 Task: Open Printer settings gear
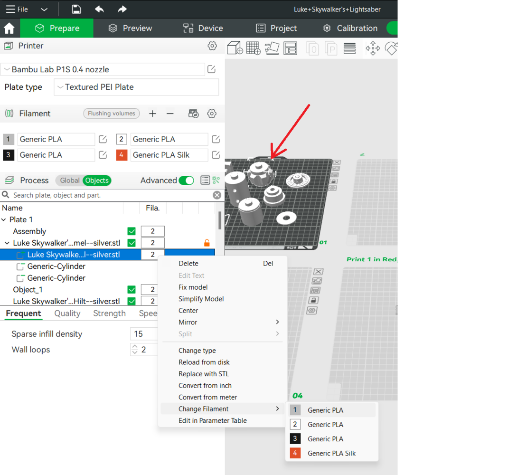pyautogui.click(x=212, y=46)
